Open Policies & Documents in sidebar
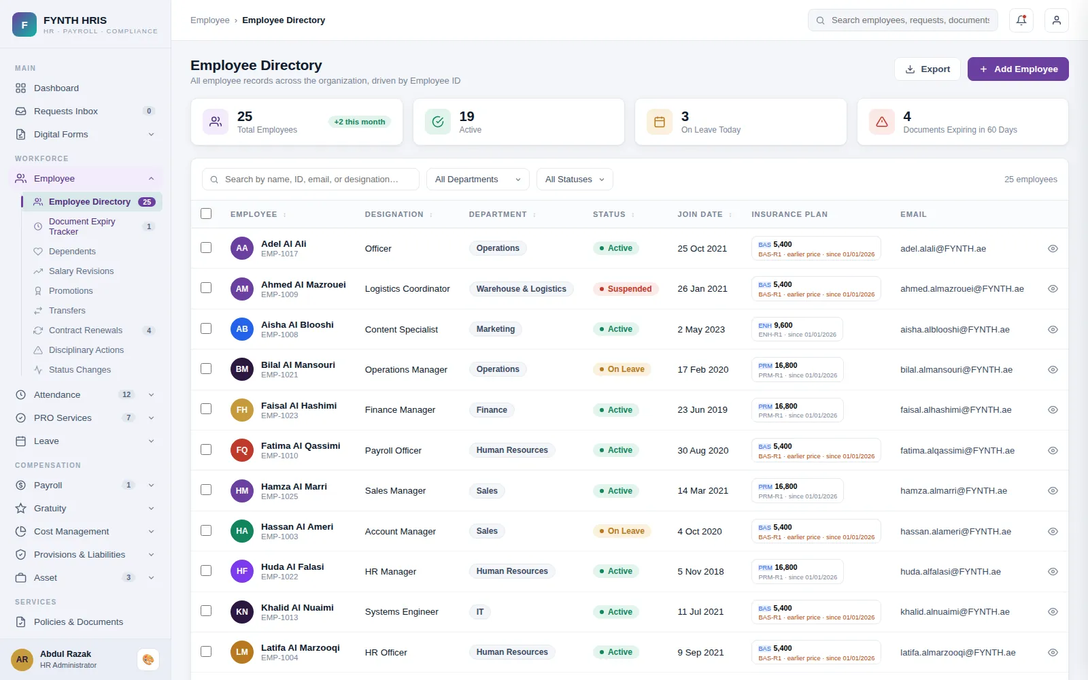This screenshot has width=1088, height=680. click(86, 622)
